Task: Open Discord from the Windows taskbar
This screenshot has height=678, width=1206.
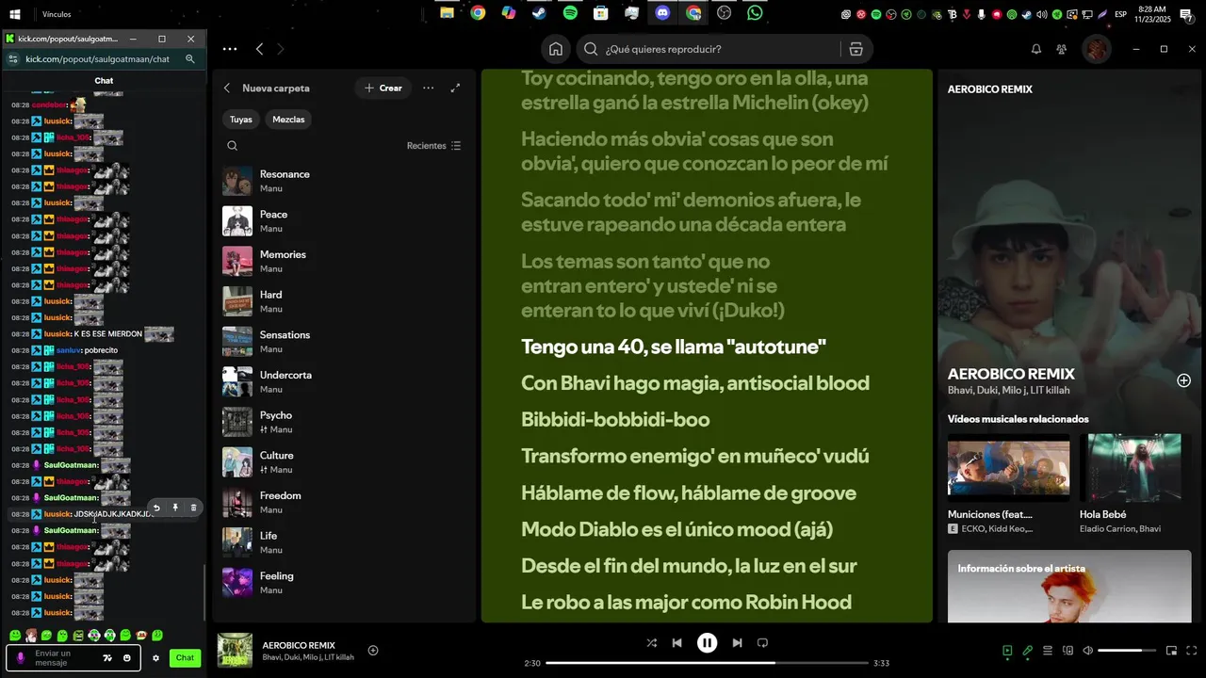Action: (662, 13)
